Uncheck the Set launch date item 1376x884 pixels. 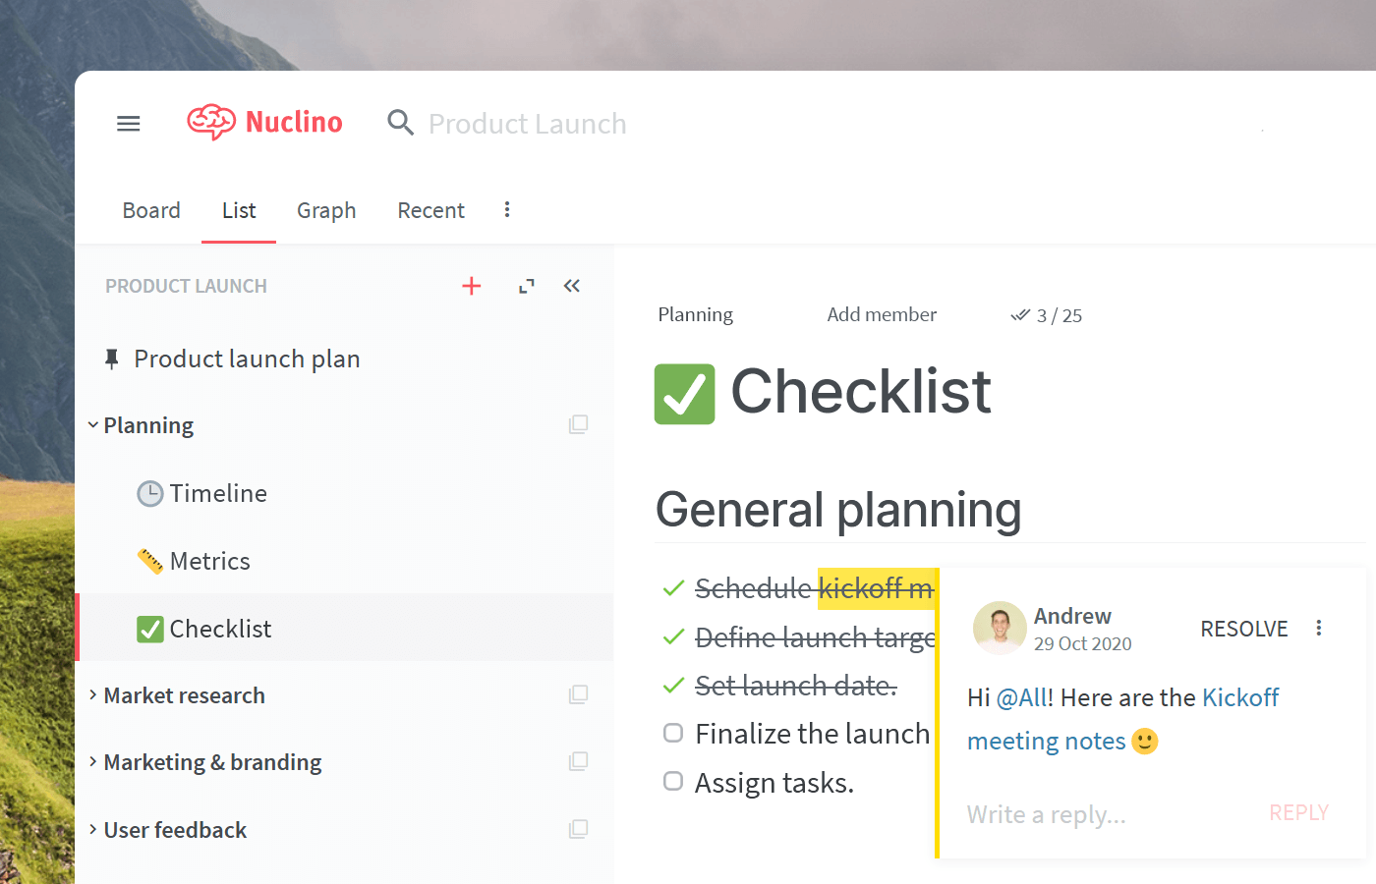(x=673, y=685)
